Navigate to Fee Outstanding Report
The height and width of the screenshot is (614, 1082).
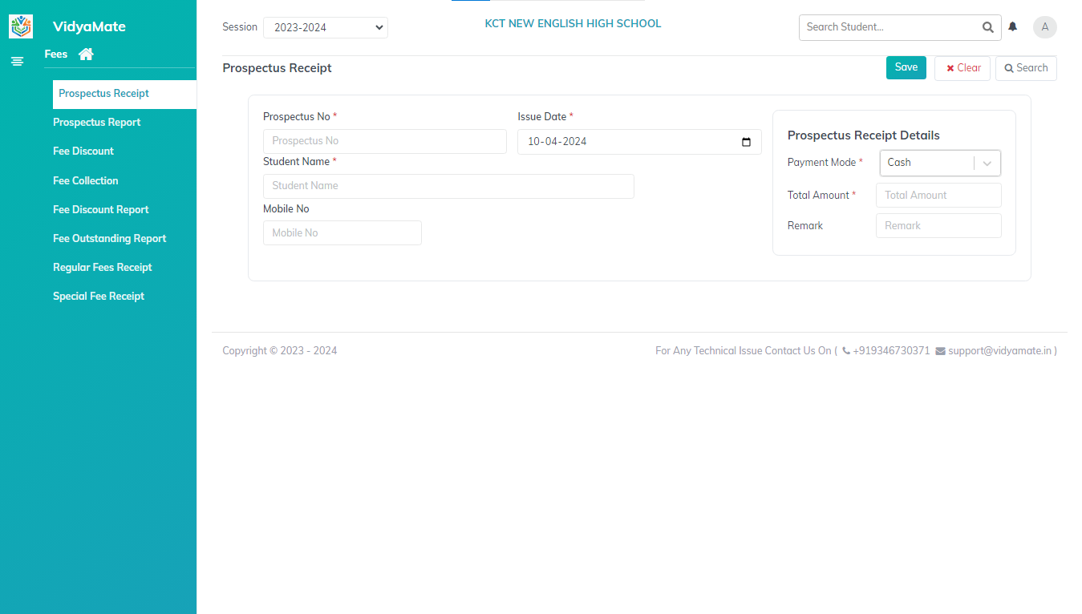(109, 239)
